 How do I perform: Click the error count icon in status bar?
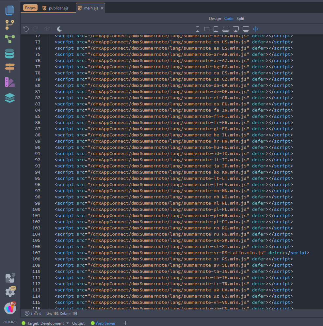[x=27, y=313]
